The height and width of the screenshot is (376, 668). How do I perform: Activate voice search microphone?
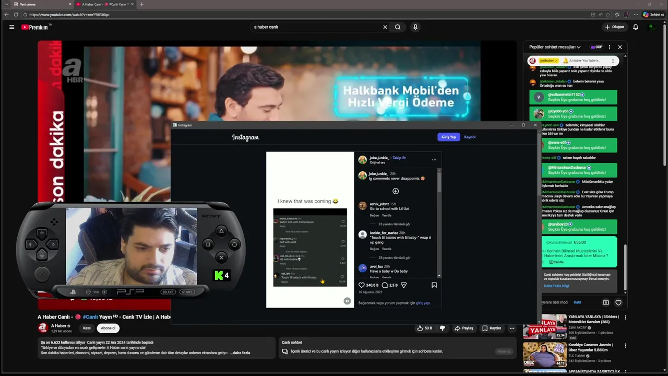tap(415, 27)
